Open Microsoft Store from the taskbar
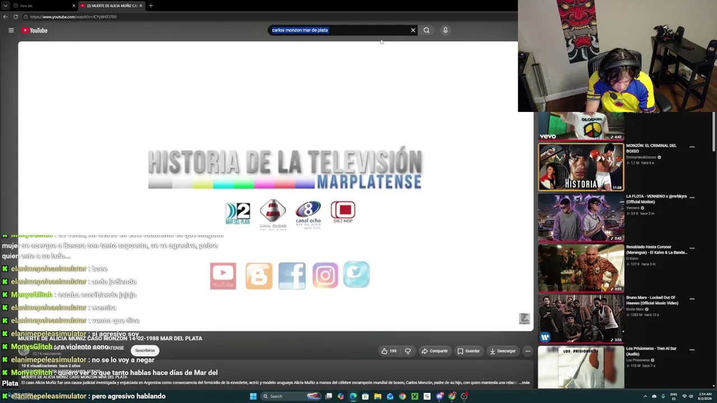The height and width of the screenshot is (403, 717). (365, 396)
